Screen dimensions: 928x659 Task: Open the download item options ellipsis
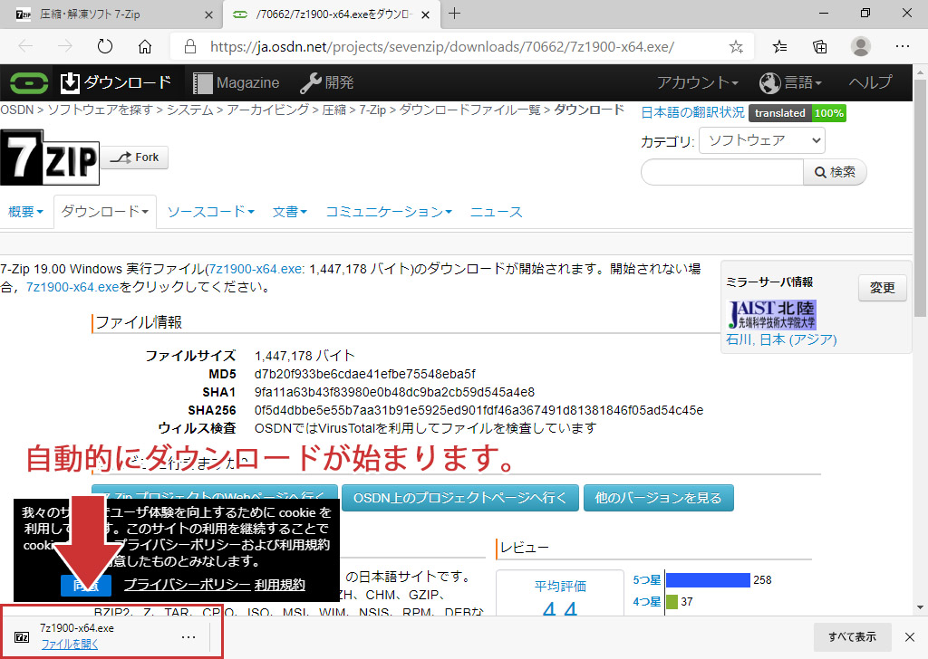pos(188,636)
